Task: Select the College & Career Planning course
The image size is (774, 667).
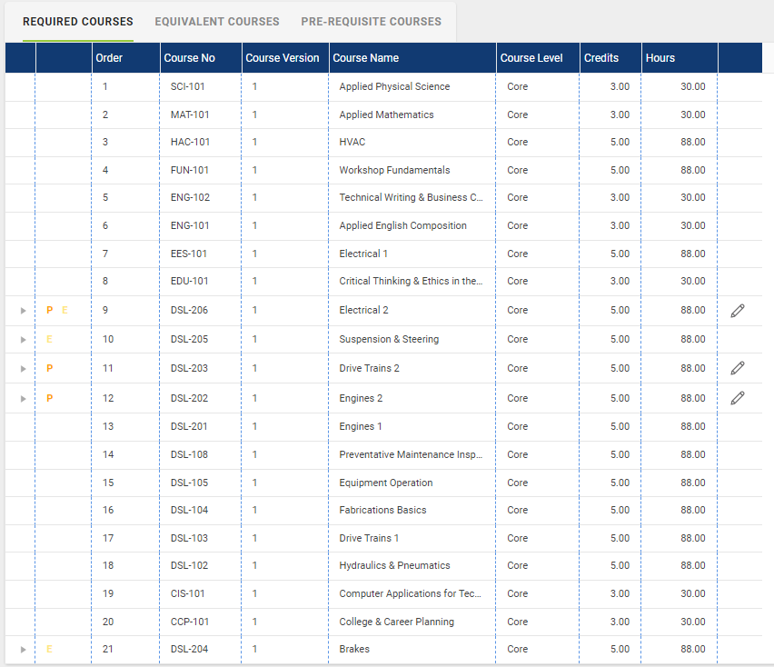Action: [396, 622]
